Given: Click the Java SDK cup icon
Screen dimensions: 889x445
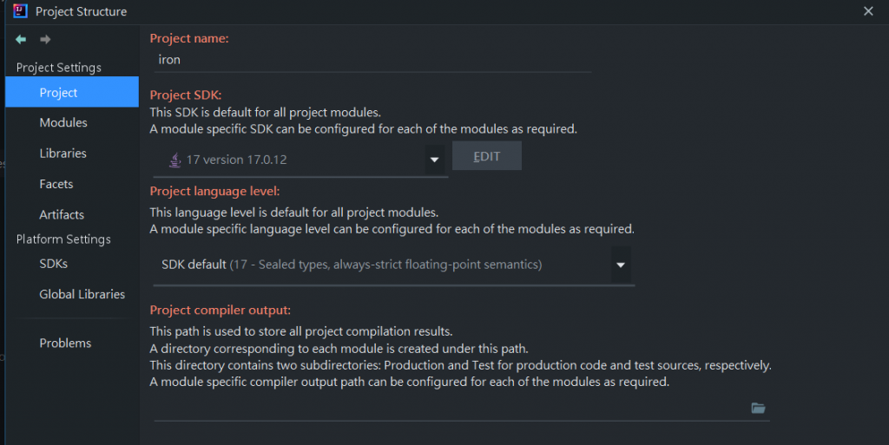Looking at the screenshot, I should pos(175,160).
